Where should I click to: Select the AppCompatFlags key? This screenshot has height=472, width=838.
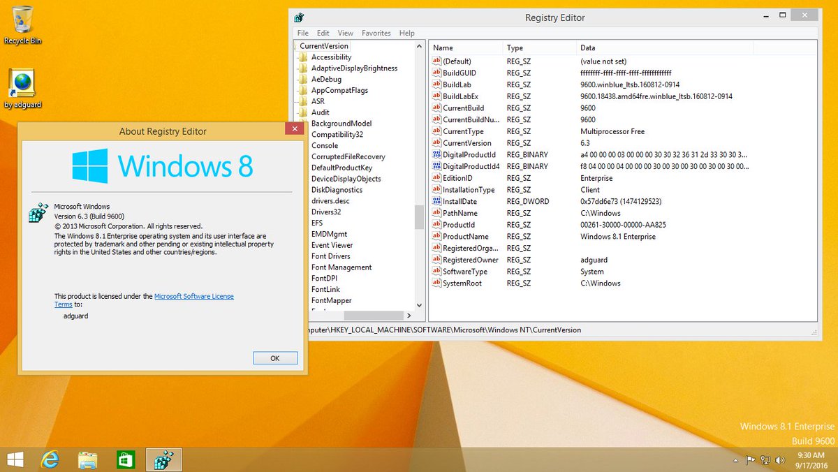[339, 90]
